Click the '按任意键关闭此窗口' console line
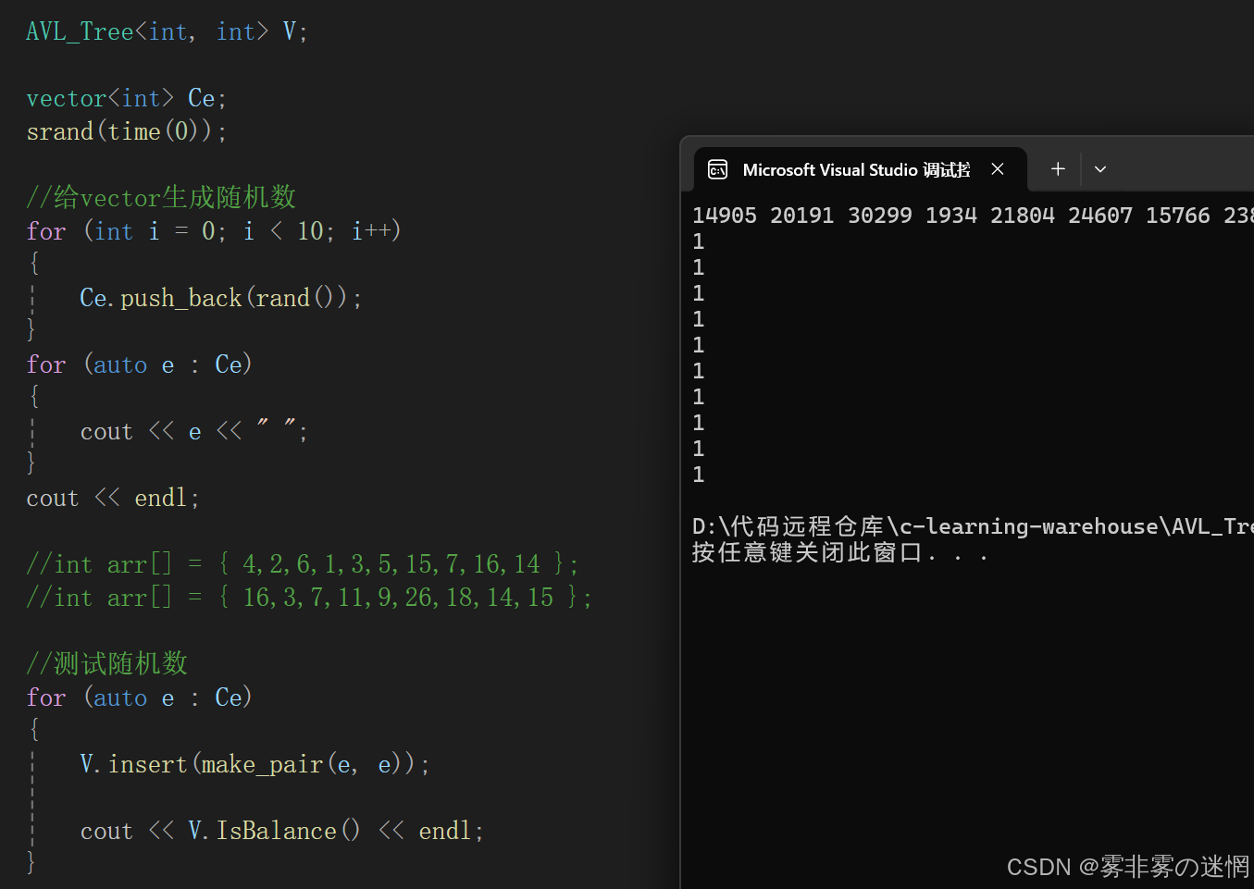 coord(840,553)
